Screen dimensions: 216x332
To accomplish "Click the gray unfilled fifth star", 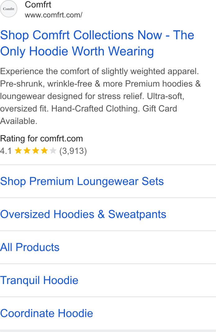I will coord(53,151).
